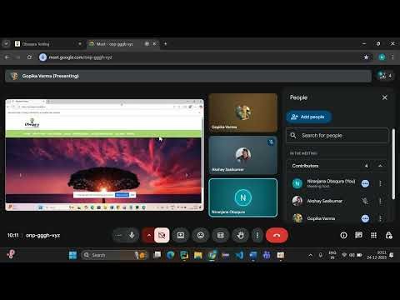400x300 pixels.
Task: Click the Present now screen share icon
Action: (181, 235)
